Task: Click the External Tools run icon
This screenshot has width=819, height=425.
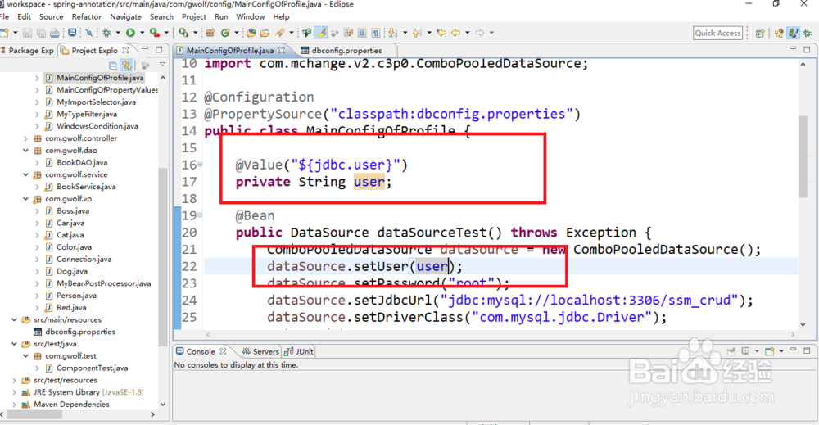Action: coord(183,33)
